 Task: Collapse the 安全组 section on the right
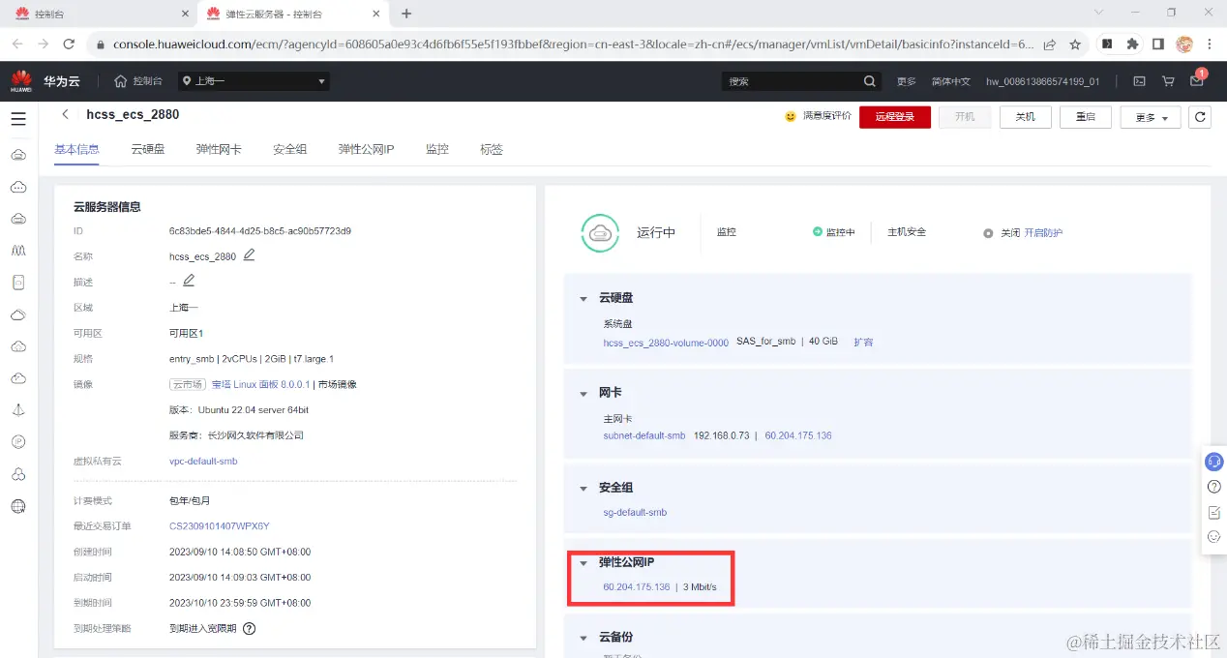pyautogui.click(x=584, y=489)
